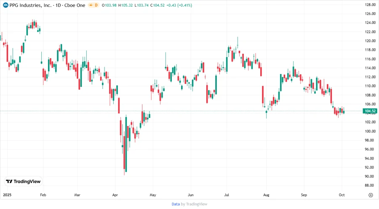Click the PPG company logo icon

point(5,5)
